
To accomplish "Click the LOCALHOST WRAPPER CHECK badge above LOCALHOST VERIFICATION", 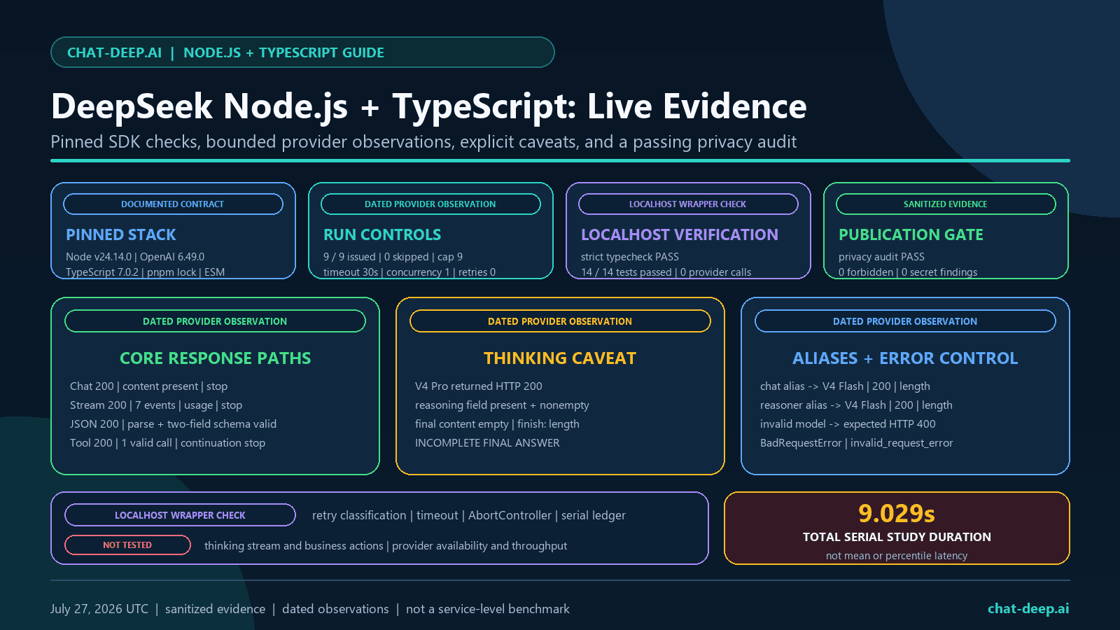I will coord(688,204).
